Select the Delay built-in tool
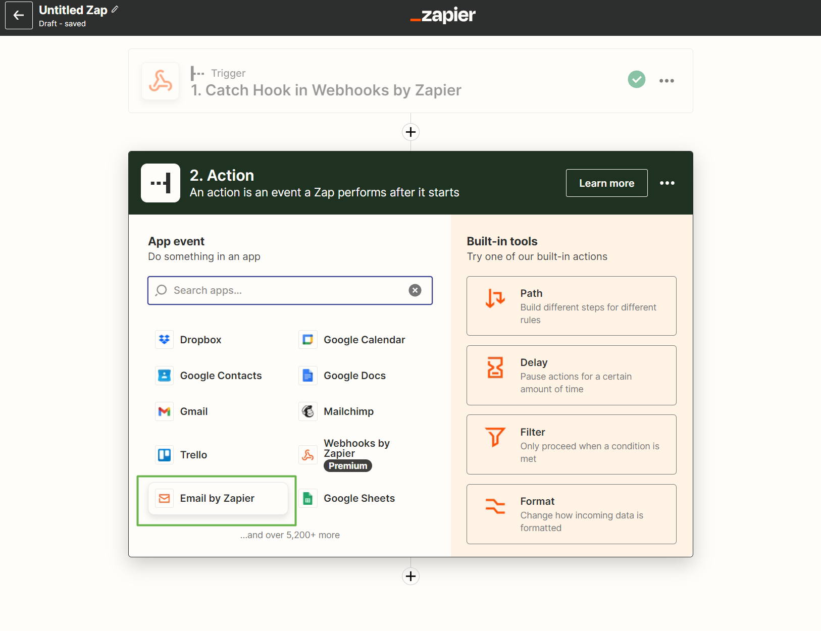 pos(571,375)
